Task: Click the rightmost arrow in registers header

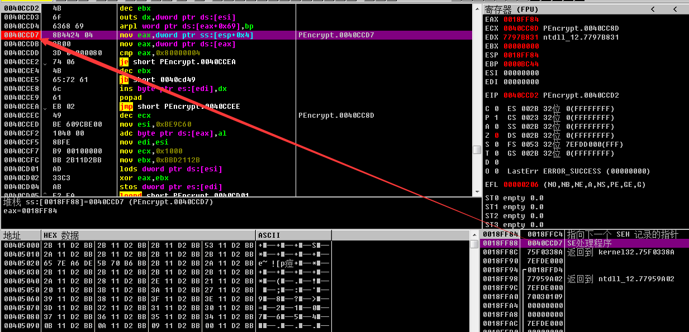Action: click(676, 9)
